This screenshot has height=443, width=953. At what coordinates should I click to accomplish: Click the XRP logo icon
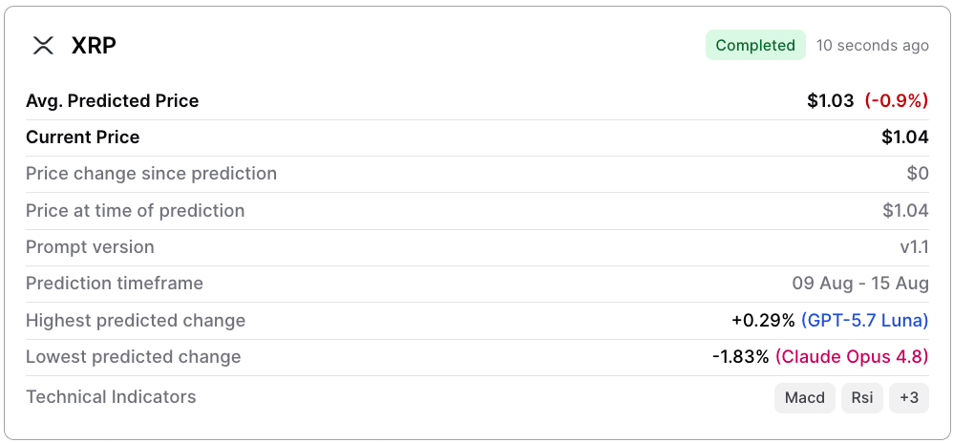point(43,46)
